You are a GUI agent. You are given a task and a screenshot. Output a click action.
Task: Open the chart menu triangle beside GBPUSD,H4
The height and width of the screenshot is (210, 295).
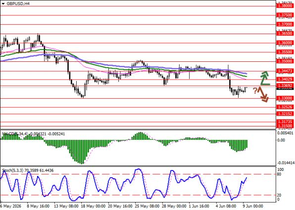tap(3, 3)
